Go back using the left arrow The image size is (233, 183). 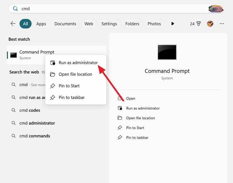click(13, 24)
